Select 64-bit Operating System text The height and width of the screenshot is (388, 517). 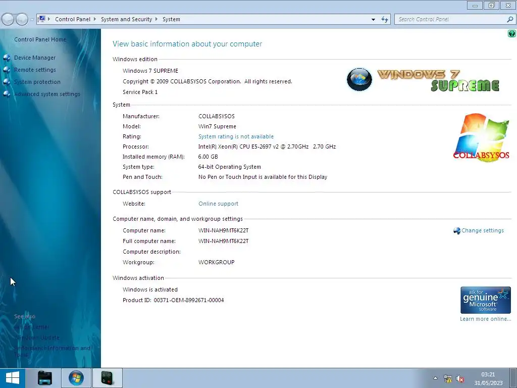point(230,167)
